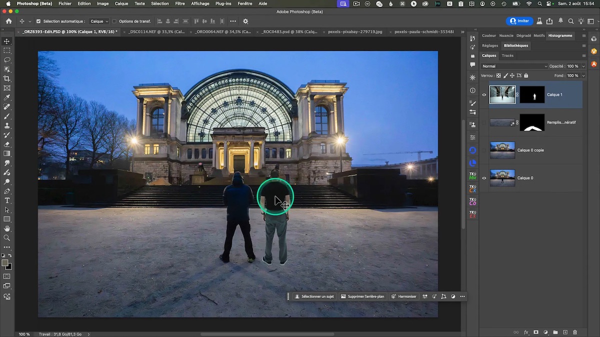600x337 pixels.
Task: Click the Harmoniser button
Action: coord(404,297)
